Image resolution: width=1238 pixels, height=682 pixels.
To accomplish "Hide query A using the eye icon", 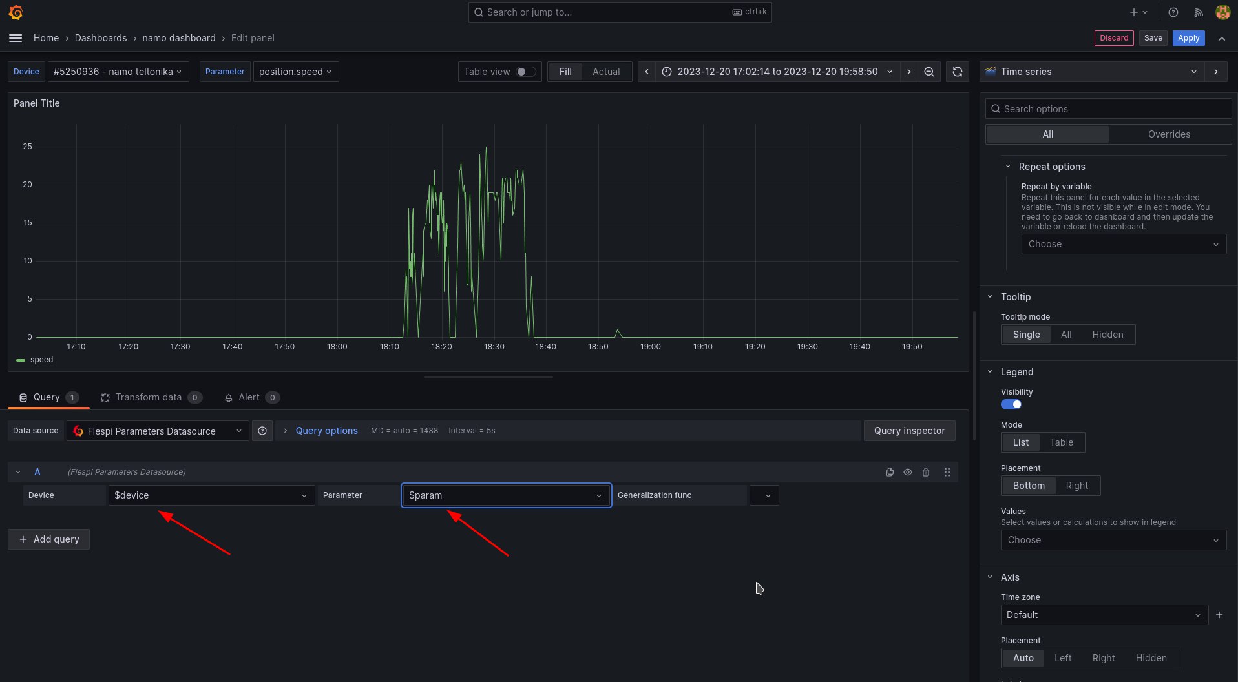I will tap(908, 472).
